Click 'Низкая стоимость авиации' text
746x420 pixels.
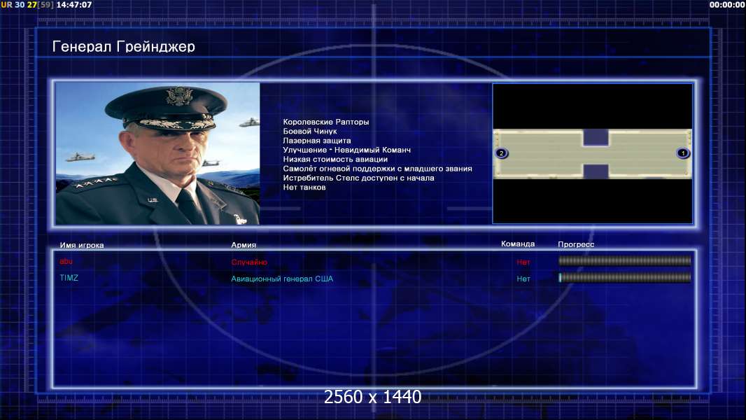pos(335,160)
